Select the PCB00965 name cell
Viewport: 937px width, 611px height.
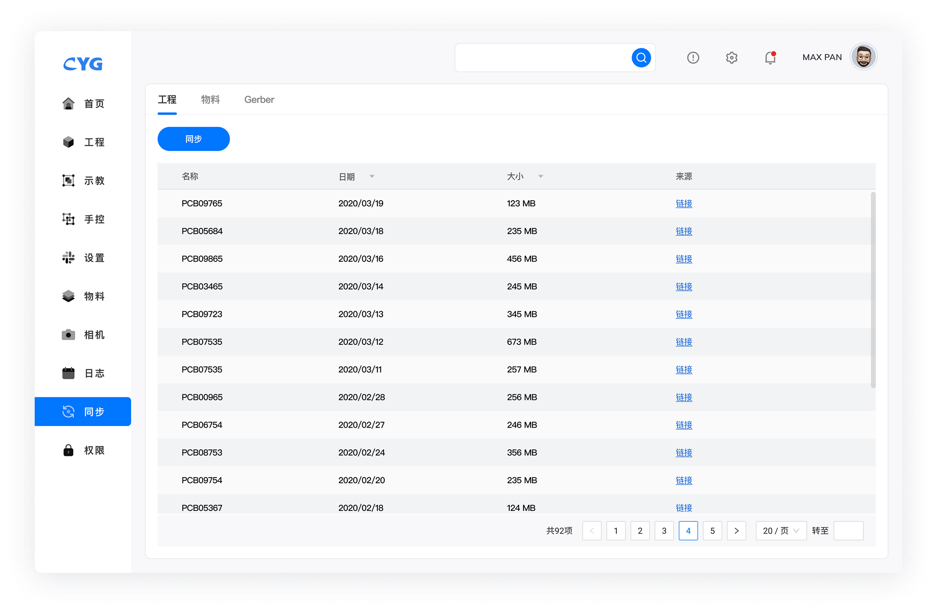click(x=202, y=397)
